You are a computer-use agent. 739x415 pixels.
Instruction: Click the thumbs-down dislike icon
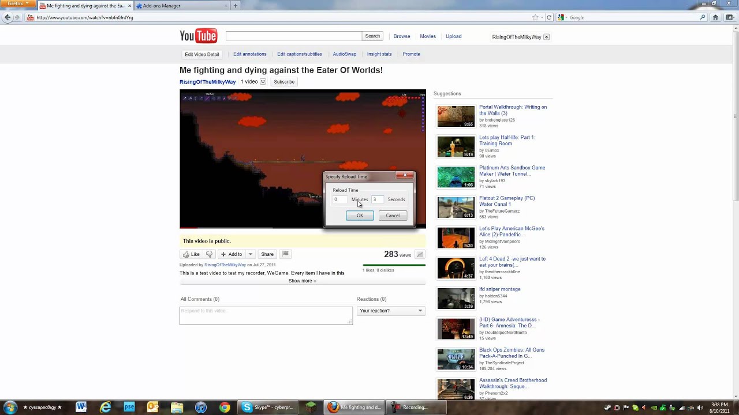point(209,254)
